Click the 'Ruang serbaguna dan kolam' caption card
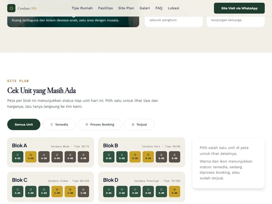Viewport: 272px width, 204px height. click(x=73, y=22)
